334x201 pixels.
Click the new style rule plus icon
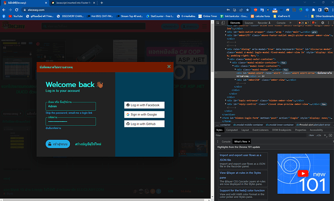tap(325, 135)
